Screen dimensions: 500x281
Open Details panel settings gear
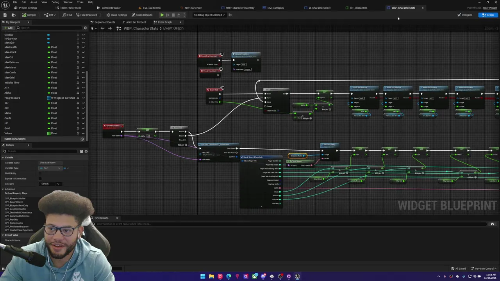[x=86, y=151]
